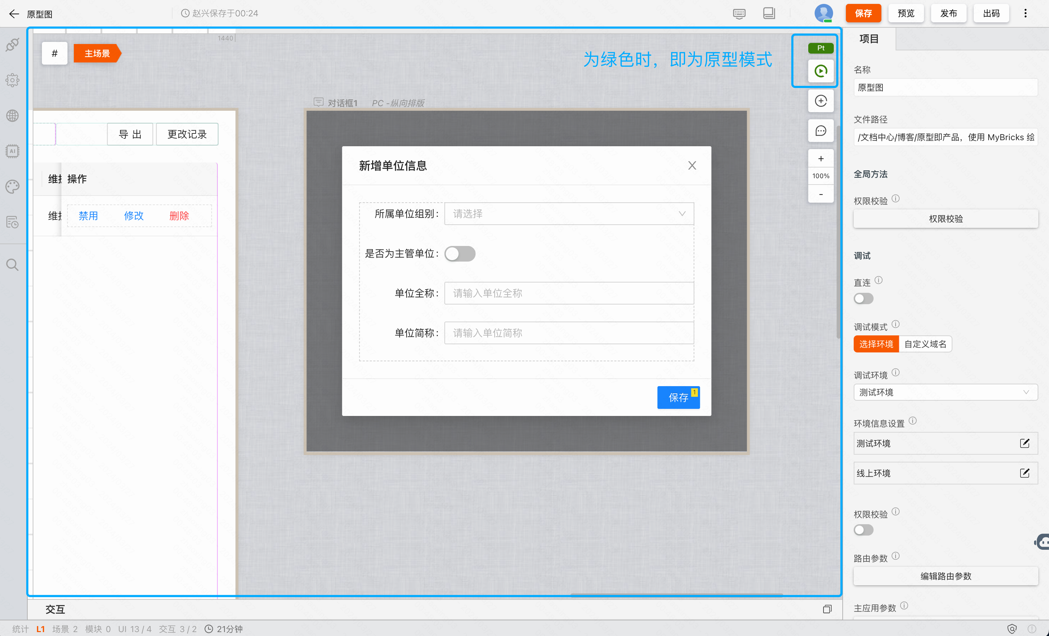This screenshot has width=1049, height=636.
Task: Open the comment bubble icon
Action: pos(820,131)
